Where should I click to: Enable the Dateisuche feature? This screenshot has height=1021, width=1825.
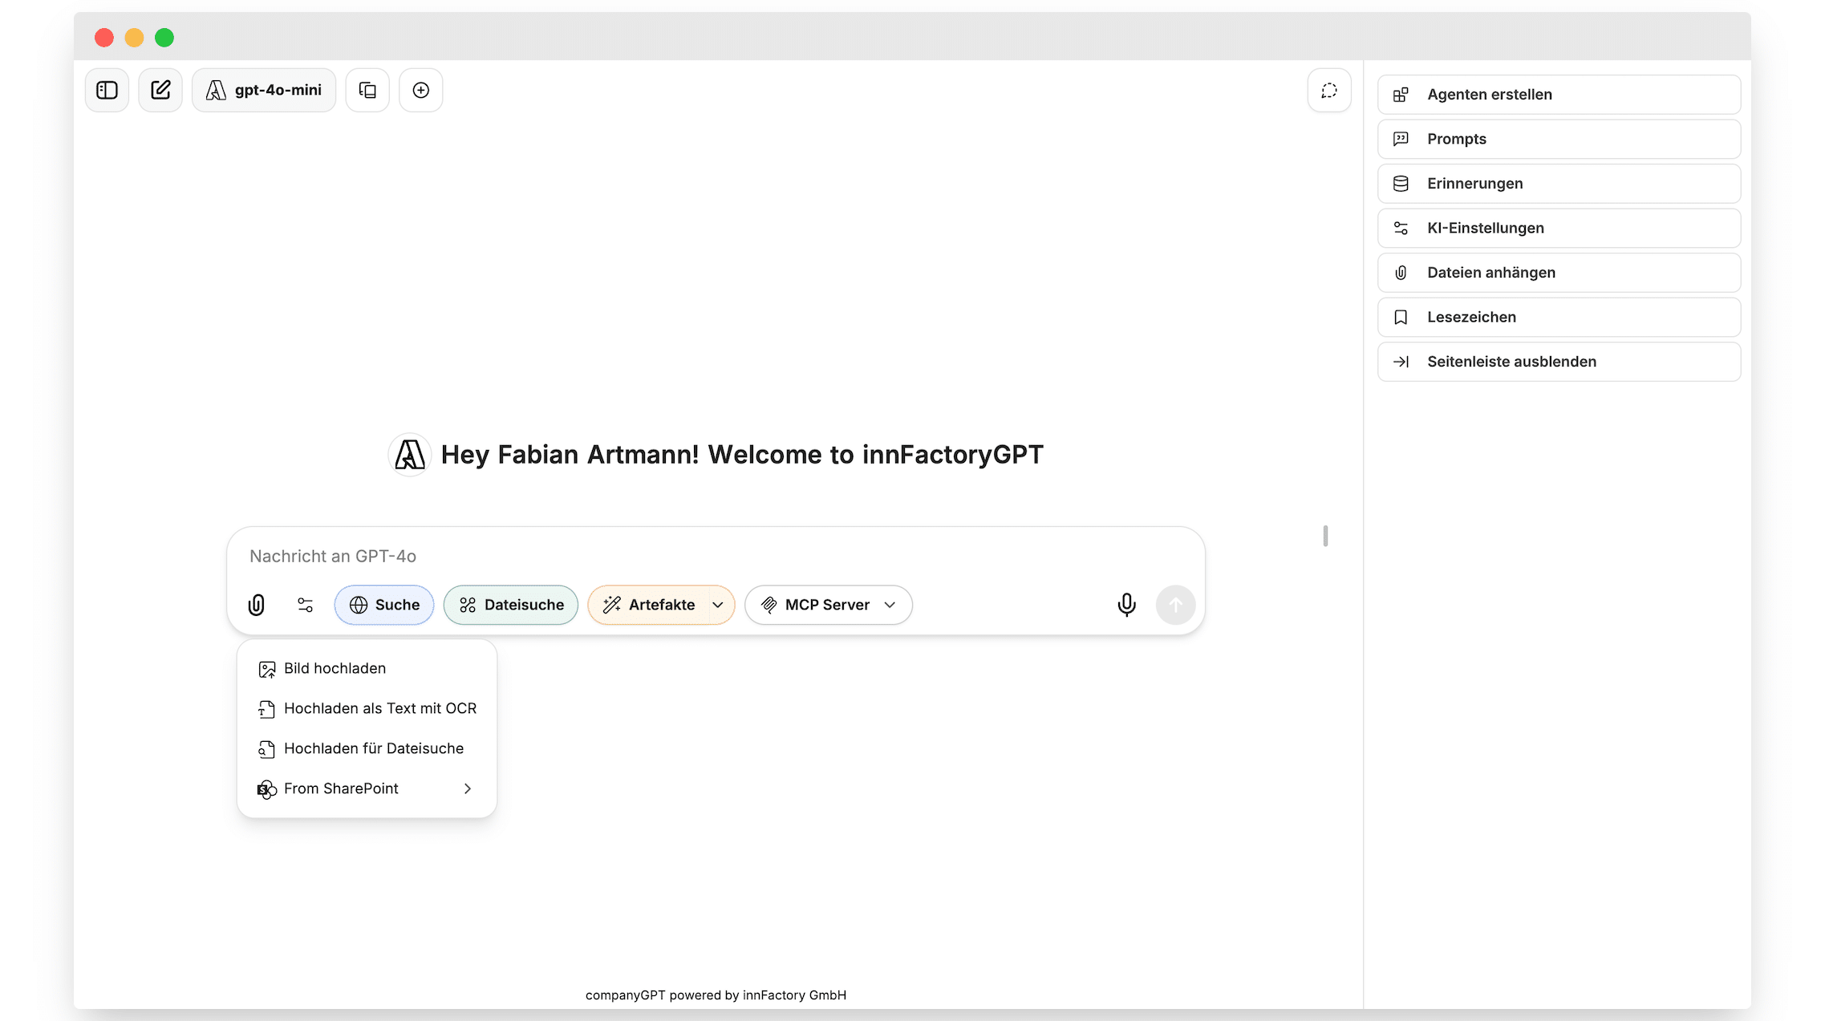[x=510, y=605]
